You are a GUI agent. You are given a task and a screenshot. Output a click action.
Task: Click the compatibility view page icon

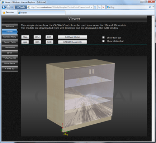click(95, 7)
